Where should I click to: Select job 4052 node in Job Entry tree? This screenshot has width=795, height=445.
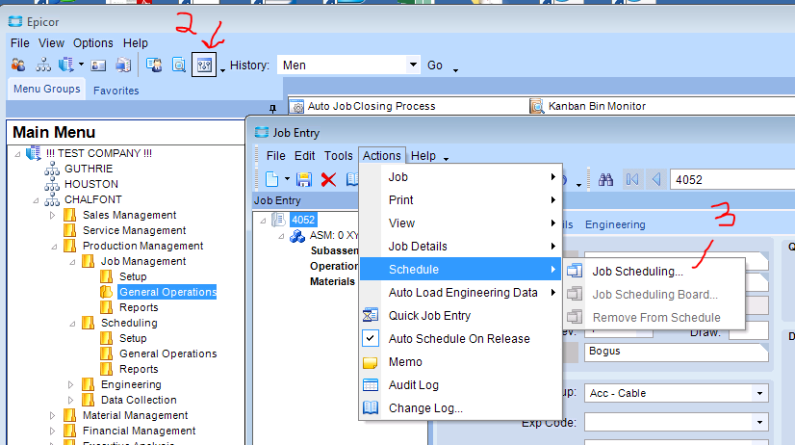(303, 220)
